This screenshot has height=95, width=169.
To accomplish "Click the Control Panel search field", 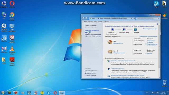I will click(148, 18).
